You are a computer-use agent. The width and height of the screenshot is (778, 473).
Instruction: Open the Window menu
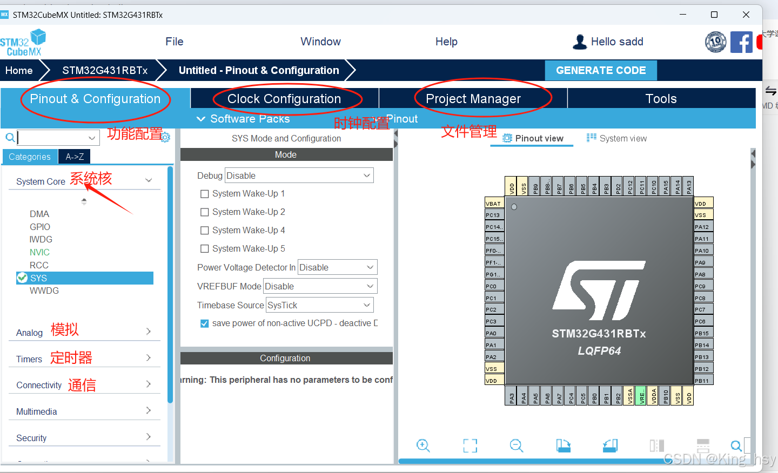click(320, 42)
